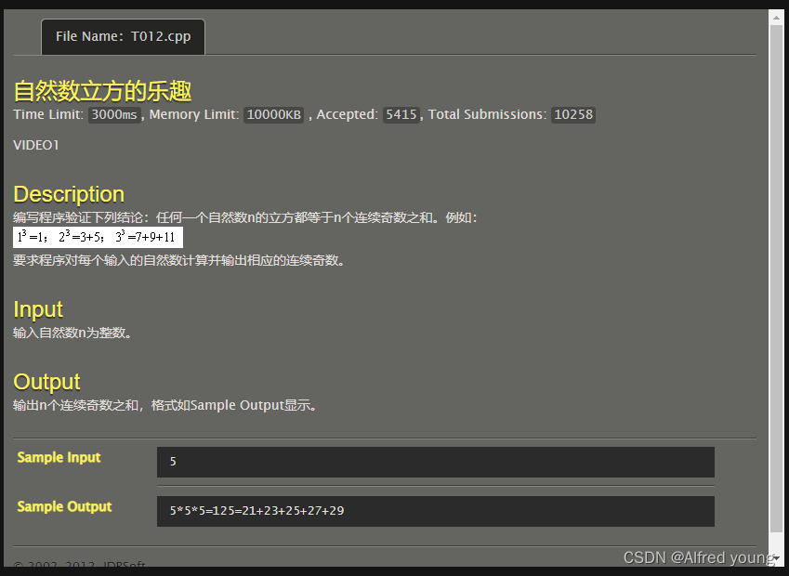Viewport: 789px width, 576px height.
Task: Select the T012.cpp file name tab
Action: point(122,36)
